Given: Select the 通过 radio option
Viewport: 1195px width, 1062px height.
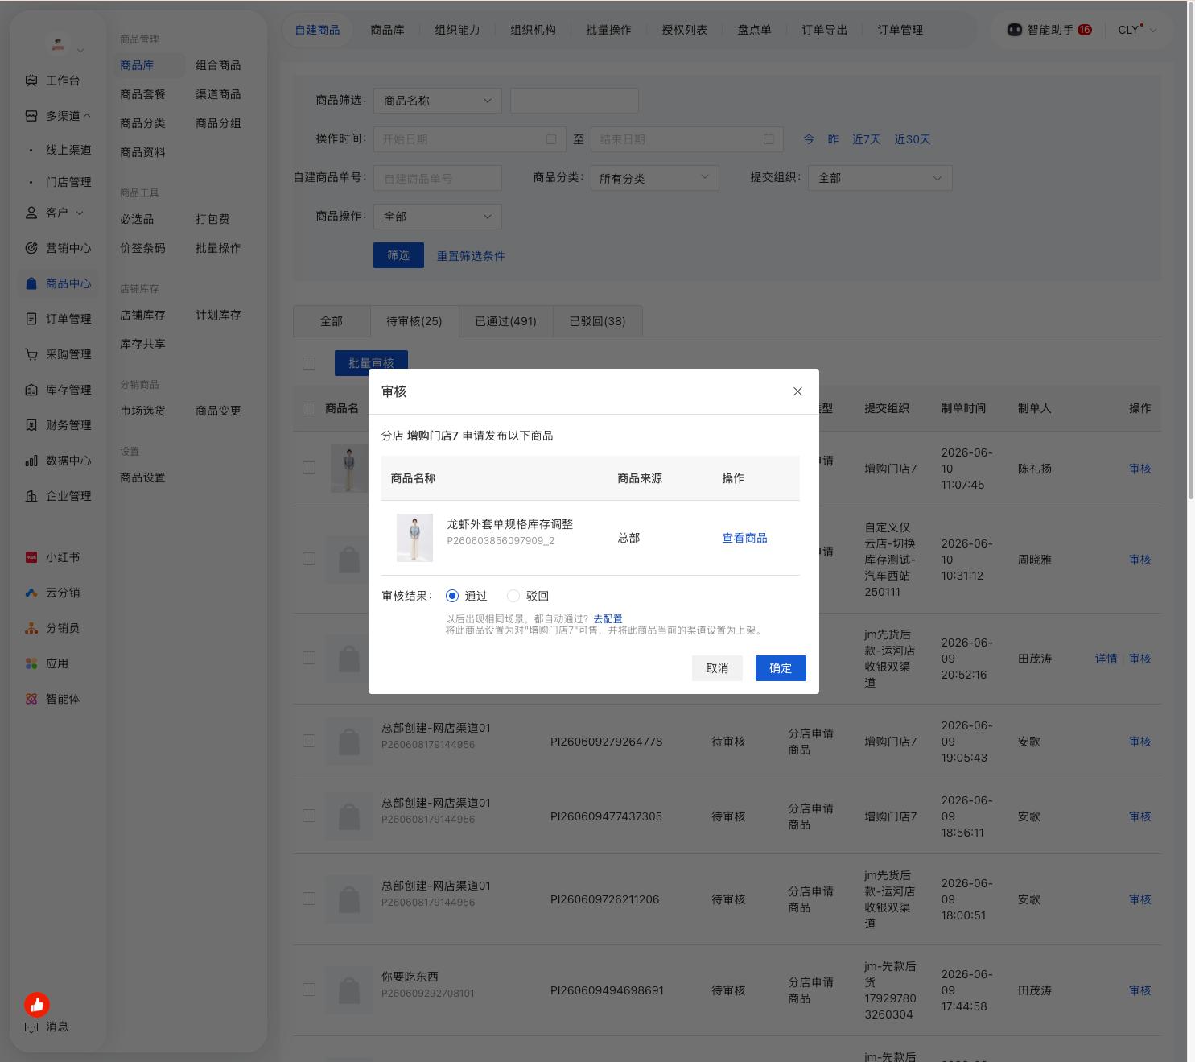Looking at the screenshot, I should pyautogui.click(x=452, y=596).
